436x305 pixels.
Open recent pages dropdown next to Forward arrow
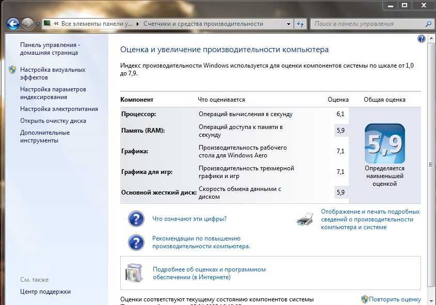tap(38, 24)
